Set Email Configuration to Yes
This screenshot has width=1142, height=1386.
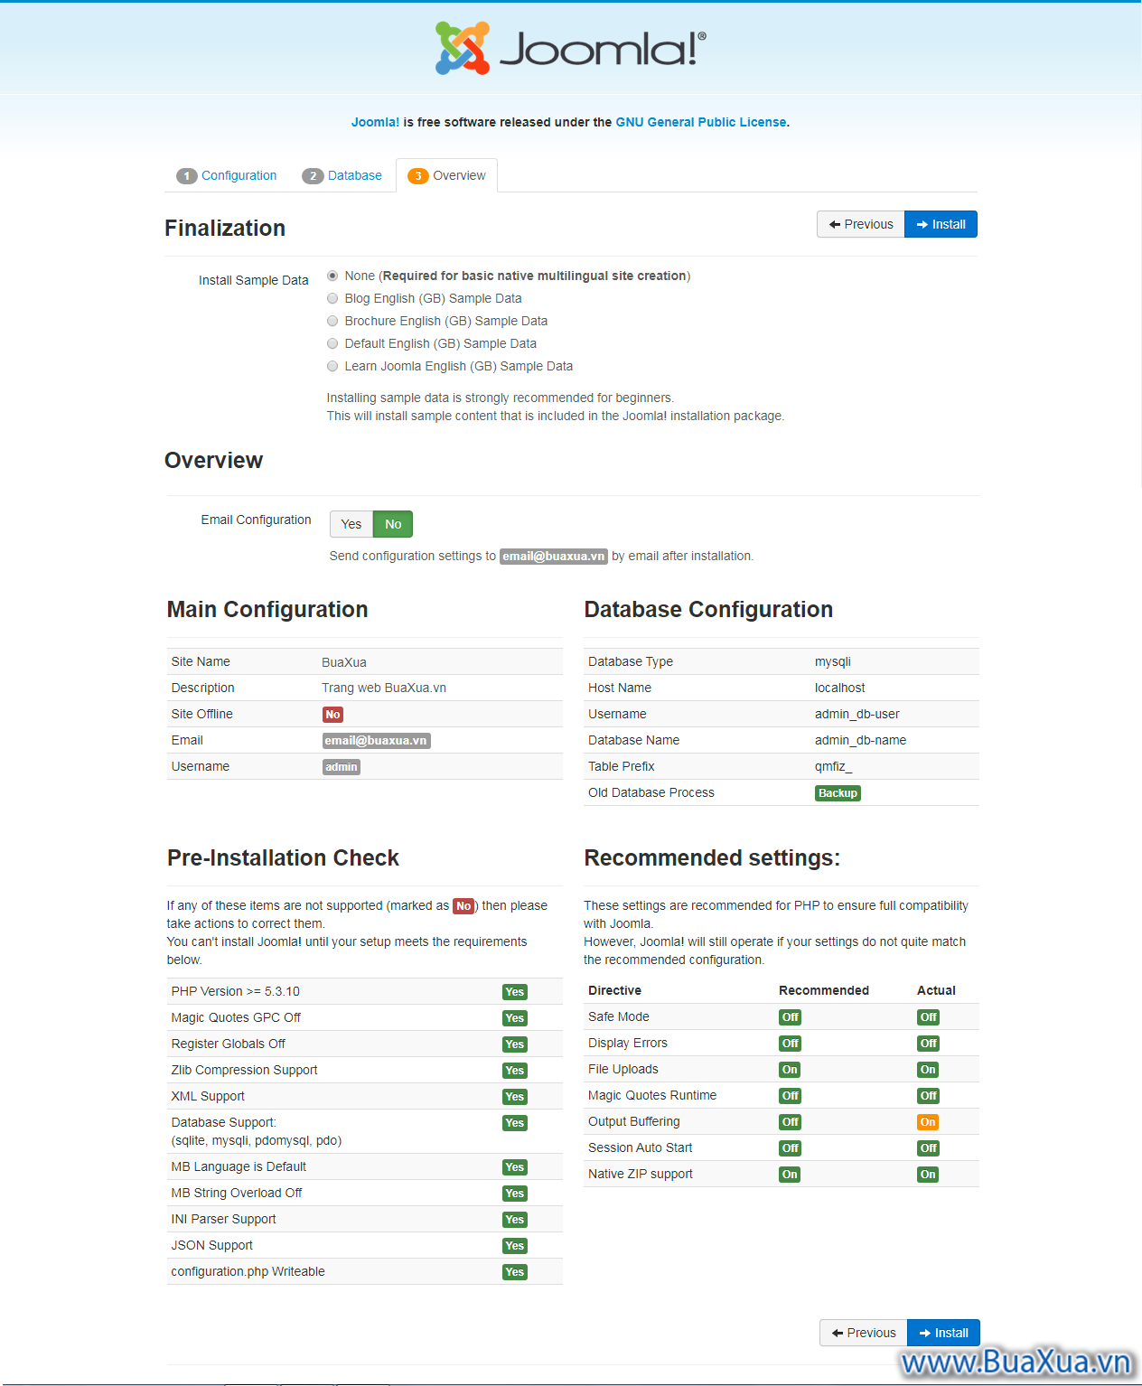(x=351, y=524)
